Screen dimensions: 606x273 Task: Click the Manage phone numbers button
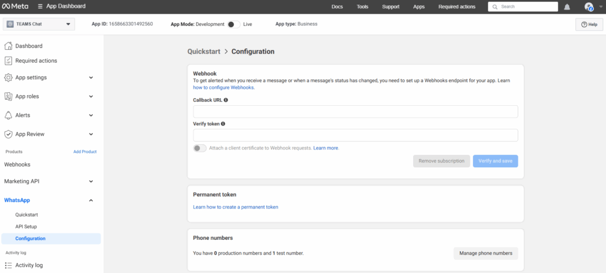[486, 253]
